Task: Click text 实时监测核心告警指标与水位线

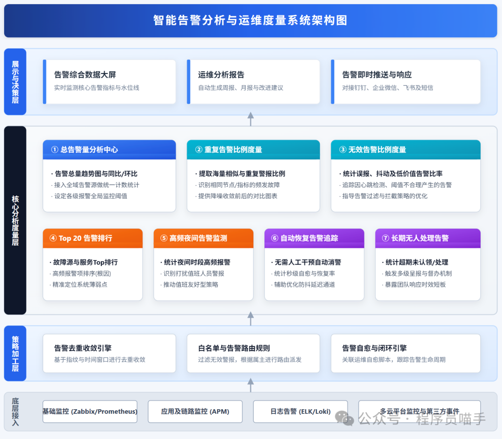Action: (97, 88)
